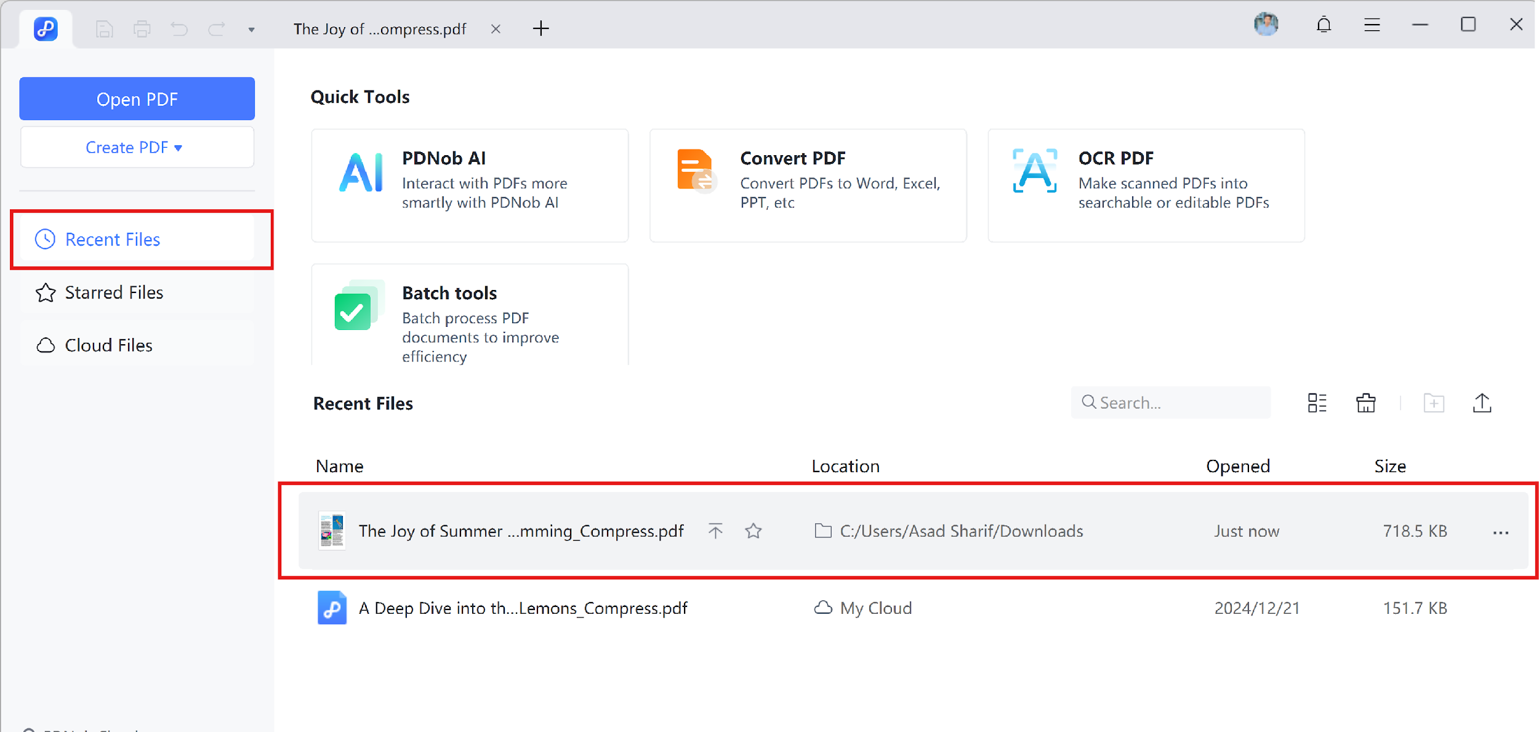Click the undo arrow icon
Screen dimensions: 1539x732
pyautogui.click(x=179, y=29)
